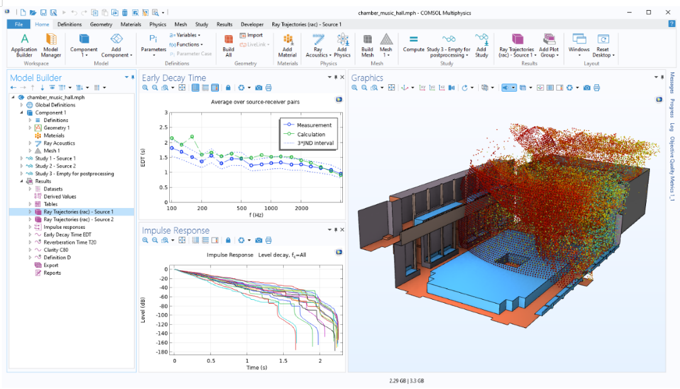Open the Functions dropdown
Screen dimensions: 680x389
(186, 45)
